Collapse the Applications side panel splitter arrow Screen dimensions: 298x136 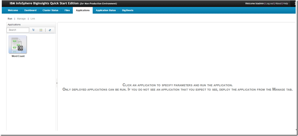[57, 83]
